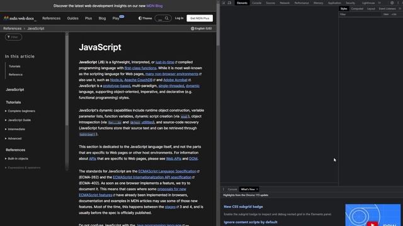Toggle the device toolbar icon in DevTools
This screenshot has height=226, width=403.
coord(229,3)
